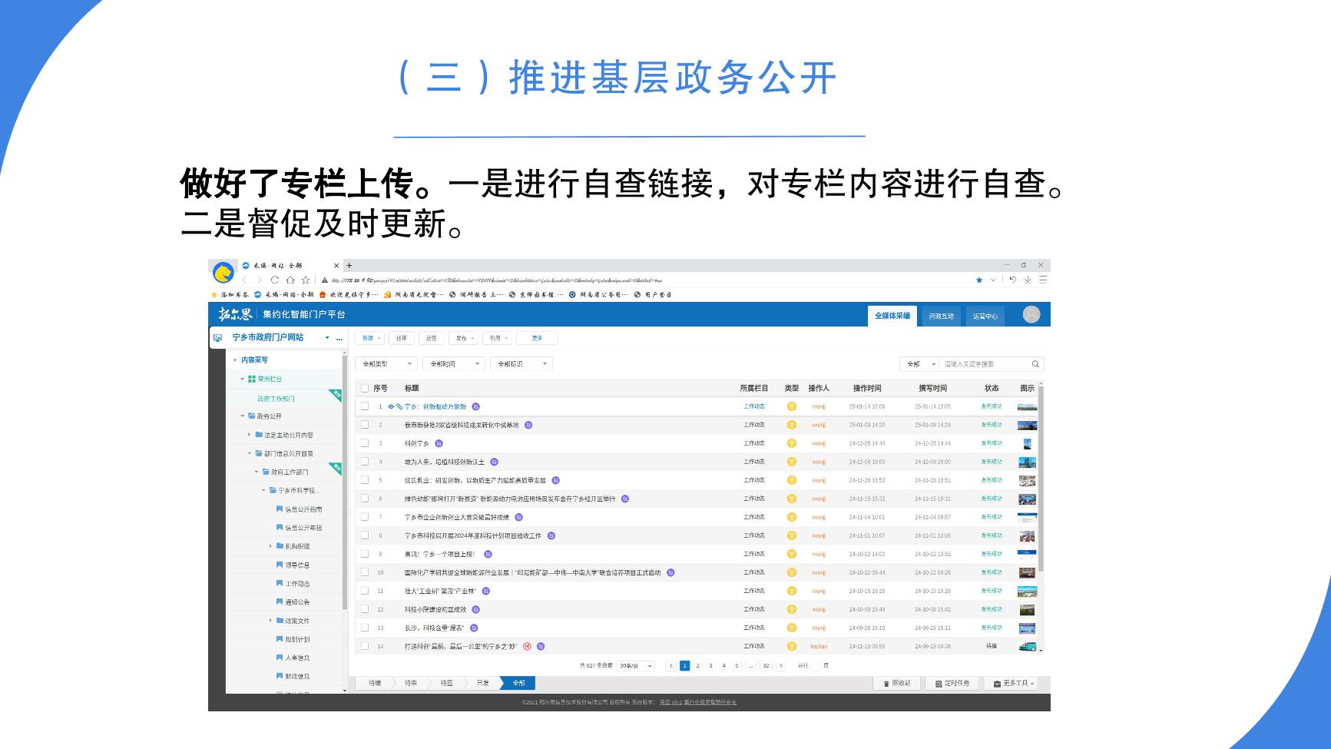
Task: Click the browser refresh icon
Action: coord(275,280)
